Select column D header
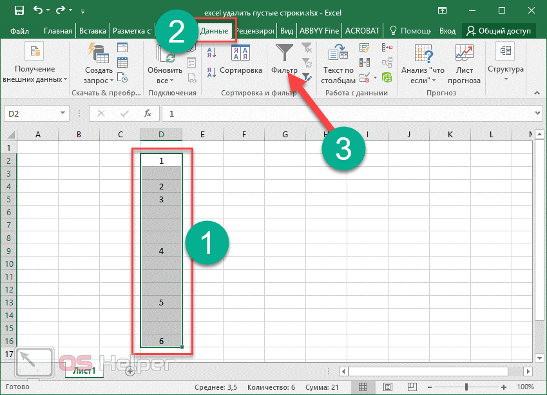The height and width of the screenshot is (395, 547). click(161, 134)
